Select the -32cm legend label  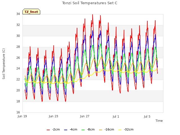click(129, 129)
